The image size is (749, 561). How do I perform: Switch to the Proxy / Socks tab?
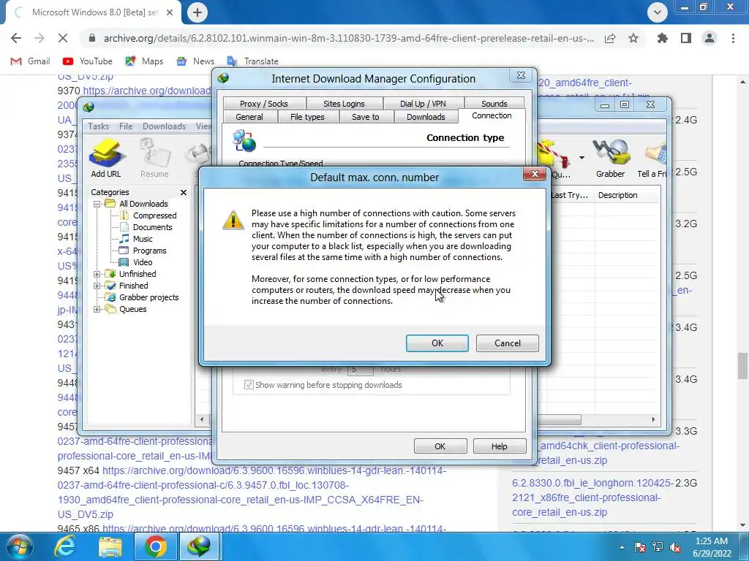263,104
